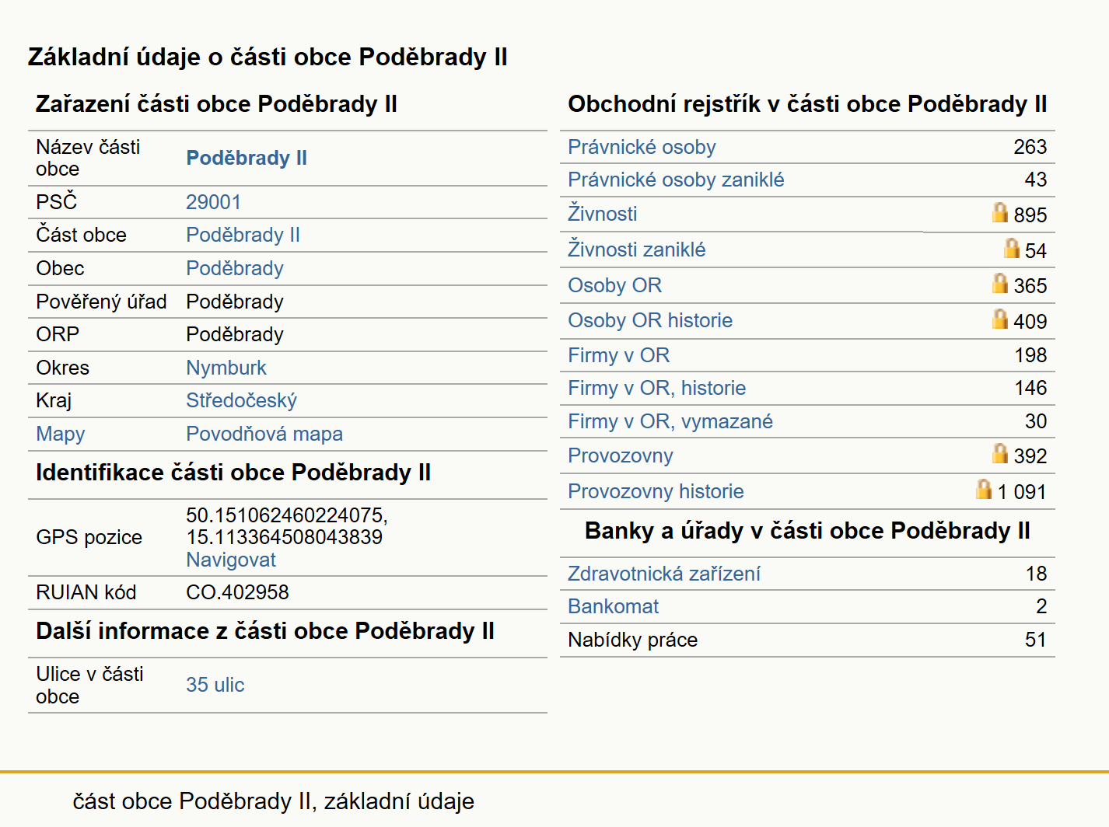Open the Povodňová mapa link

(264, 434)
